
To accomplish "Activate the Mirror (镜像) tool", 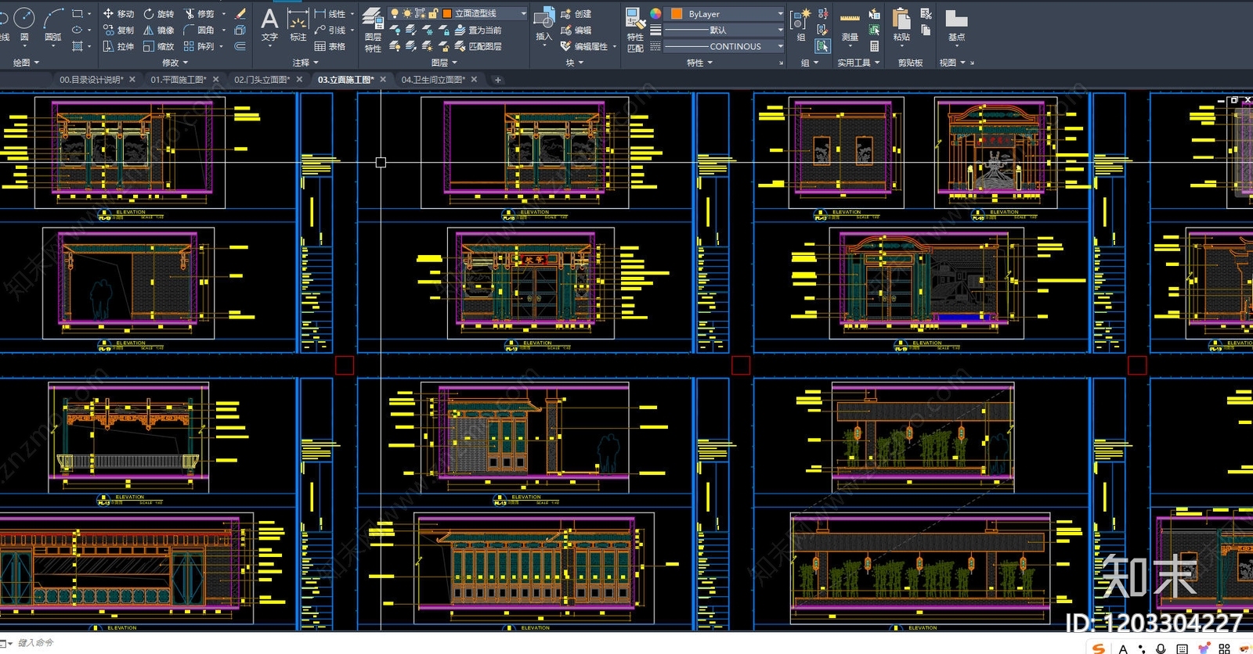I will point(158,30).
